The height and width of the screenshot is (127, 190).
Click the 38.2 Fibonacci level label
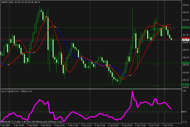(x=154, y=86)
